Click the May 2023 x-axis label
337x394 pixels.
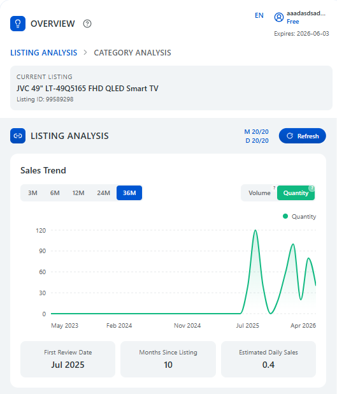(65, 326)
